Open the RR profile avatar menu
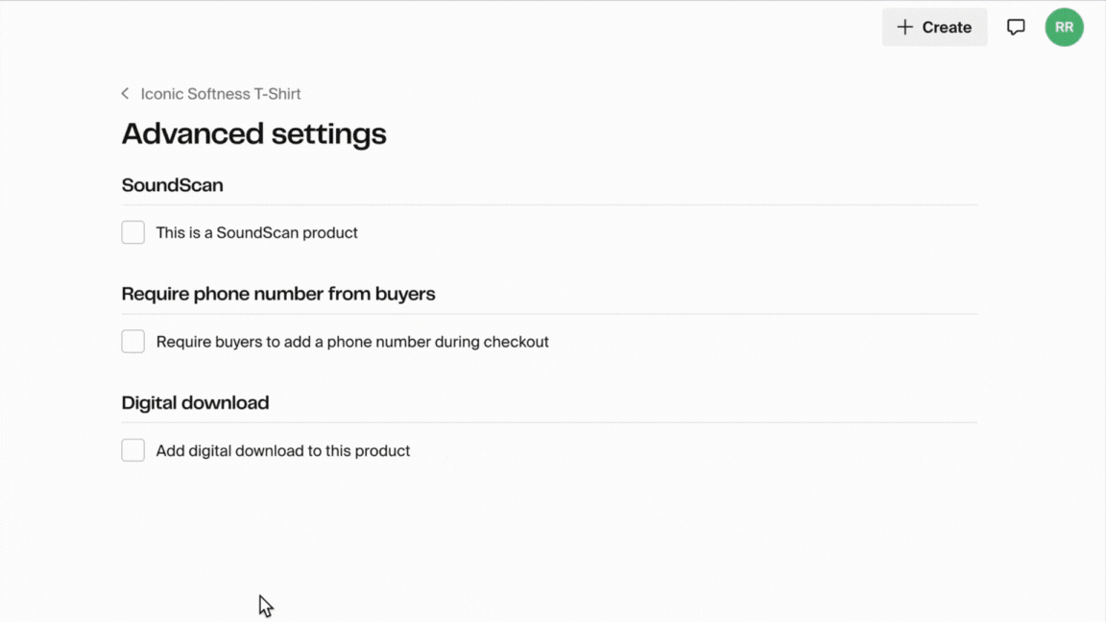 point(1064,28)
